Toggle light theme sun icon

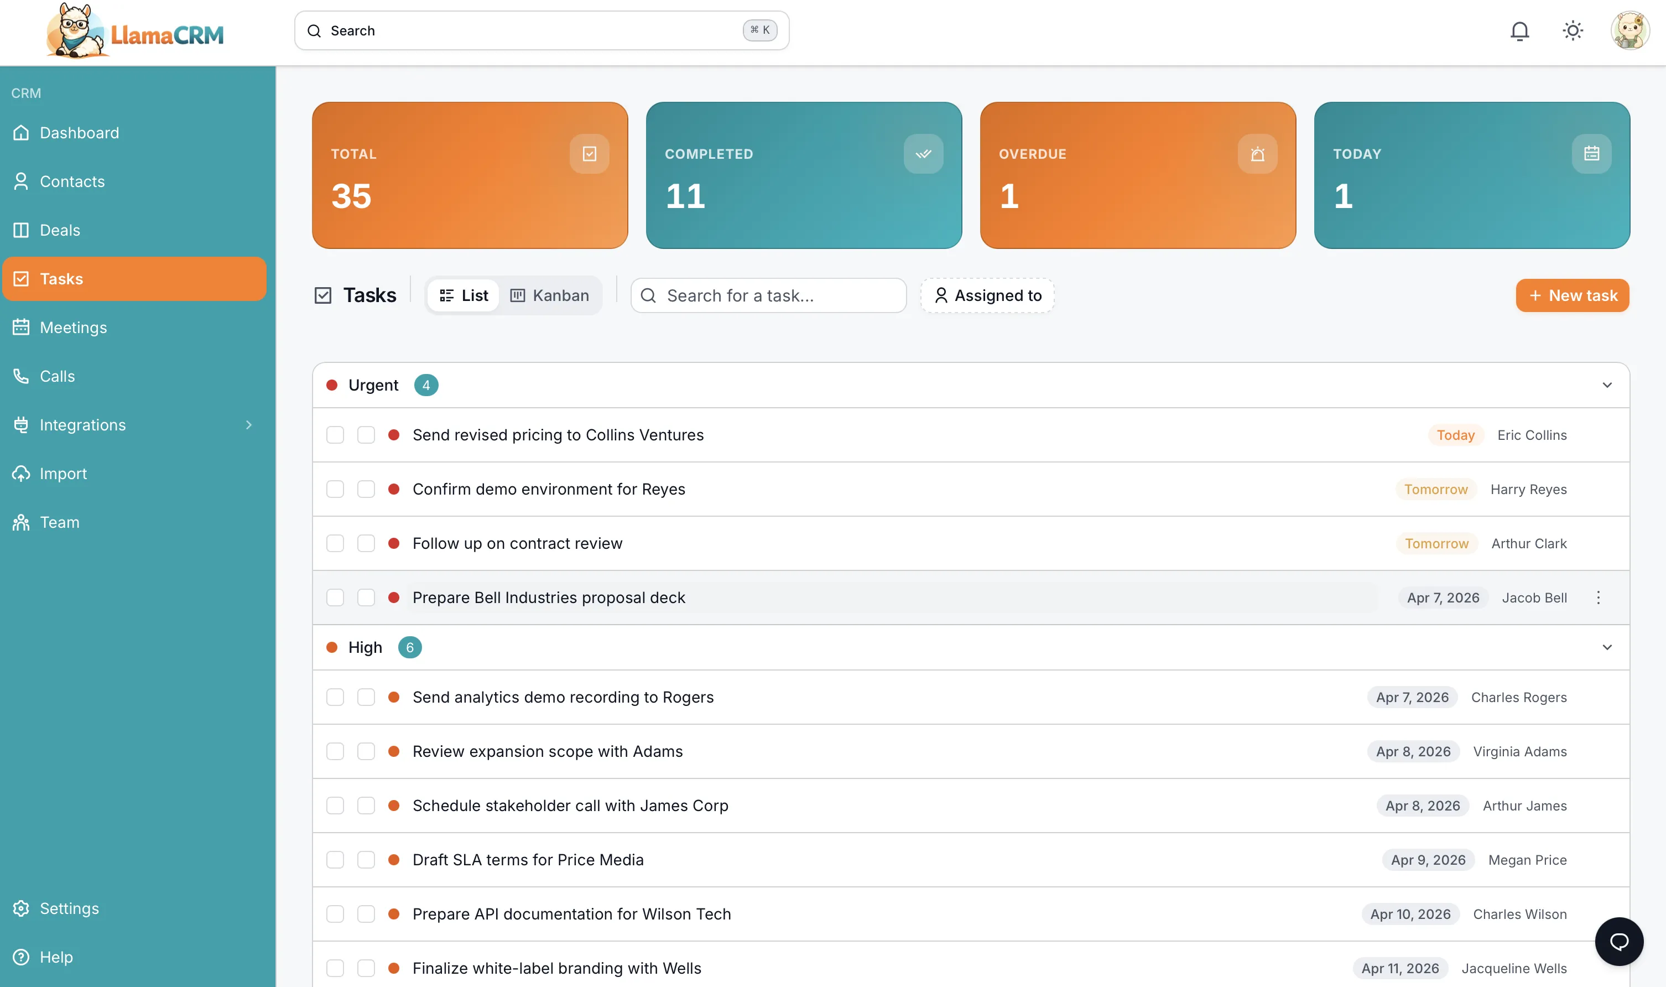(x=1573, y=30)
